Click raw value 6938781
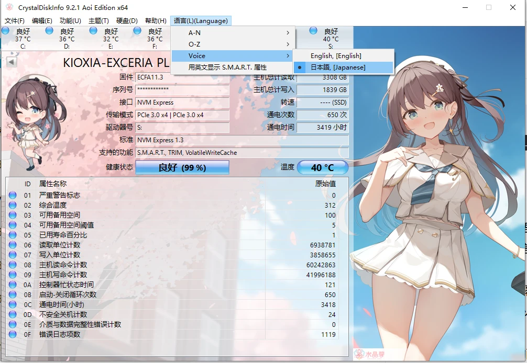Image resolution: width=527 pixels, height=363 pixels. [323, 245]
